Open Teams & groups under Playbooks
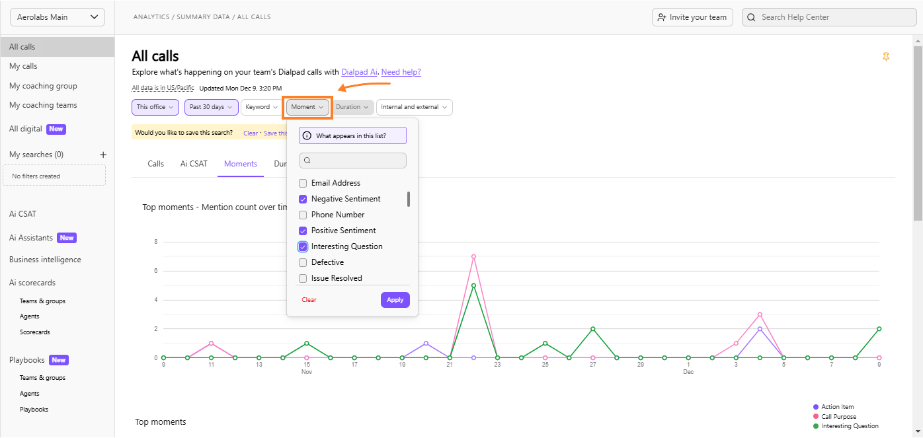The width and height of the screenshot is (923, 438). coord(42,378)
